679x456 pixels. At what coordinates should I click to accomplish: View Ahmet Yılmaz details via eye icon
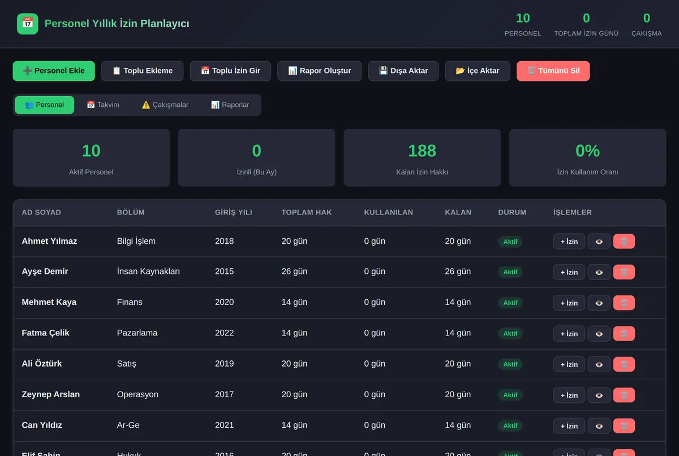(599, 242)
